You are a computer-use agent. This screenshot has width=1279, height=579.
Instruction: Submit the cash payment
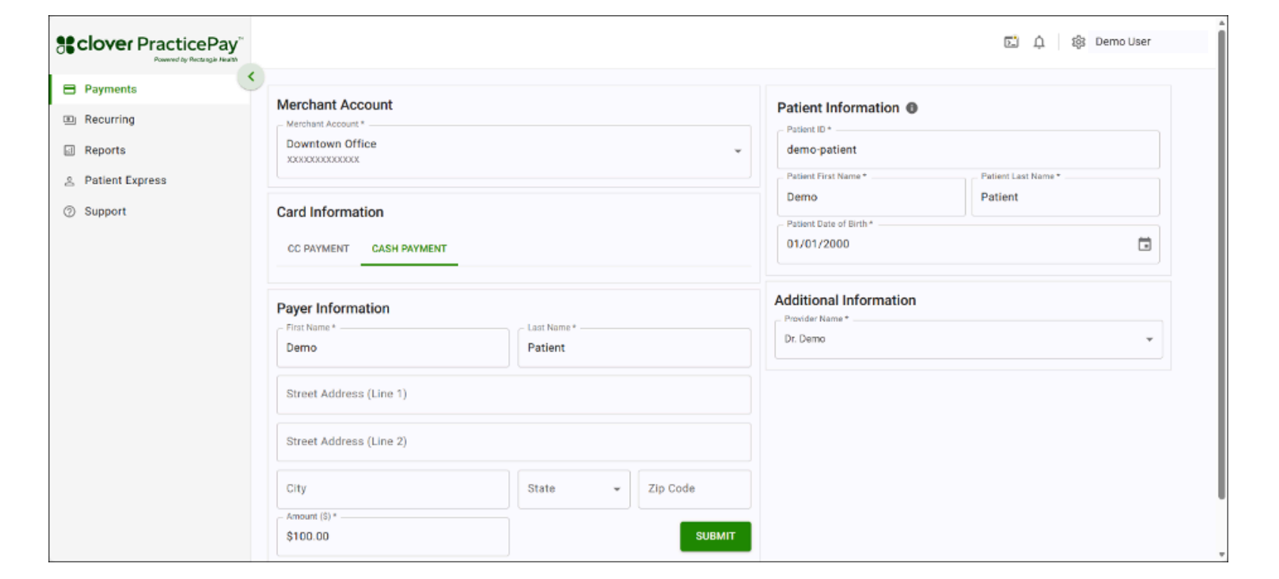(x=715, y=536)
